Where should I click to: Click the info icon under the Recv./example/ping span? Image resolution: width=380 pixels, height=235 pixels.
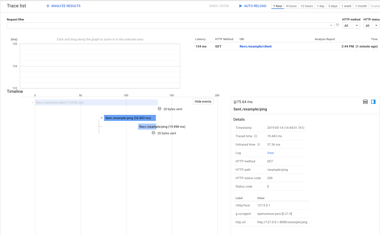point(153,133)
